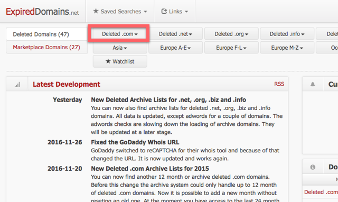Expand the Europe A-E dropdown
The image size is (338, 202).
(175, 48)
